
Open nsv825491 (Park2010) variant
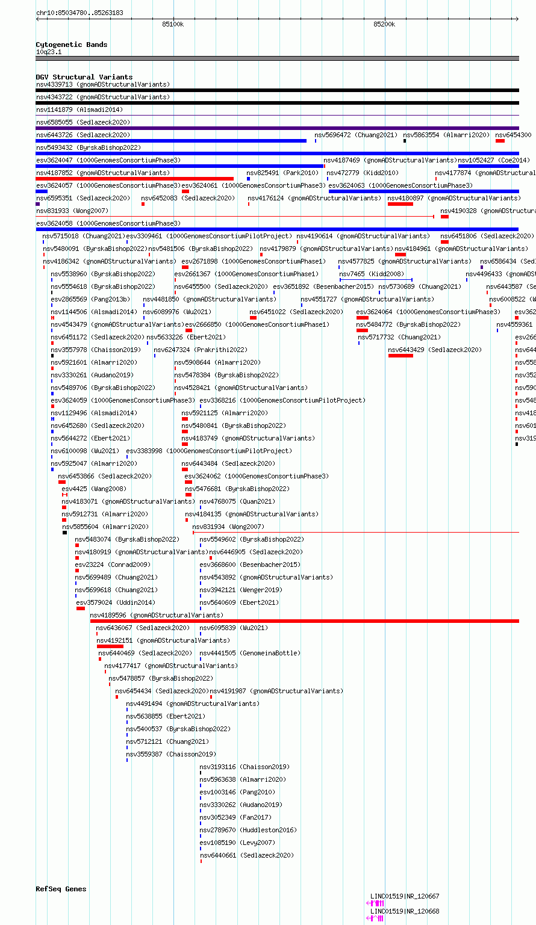coord(283,173)
